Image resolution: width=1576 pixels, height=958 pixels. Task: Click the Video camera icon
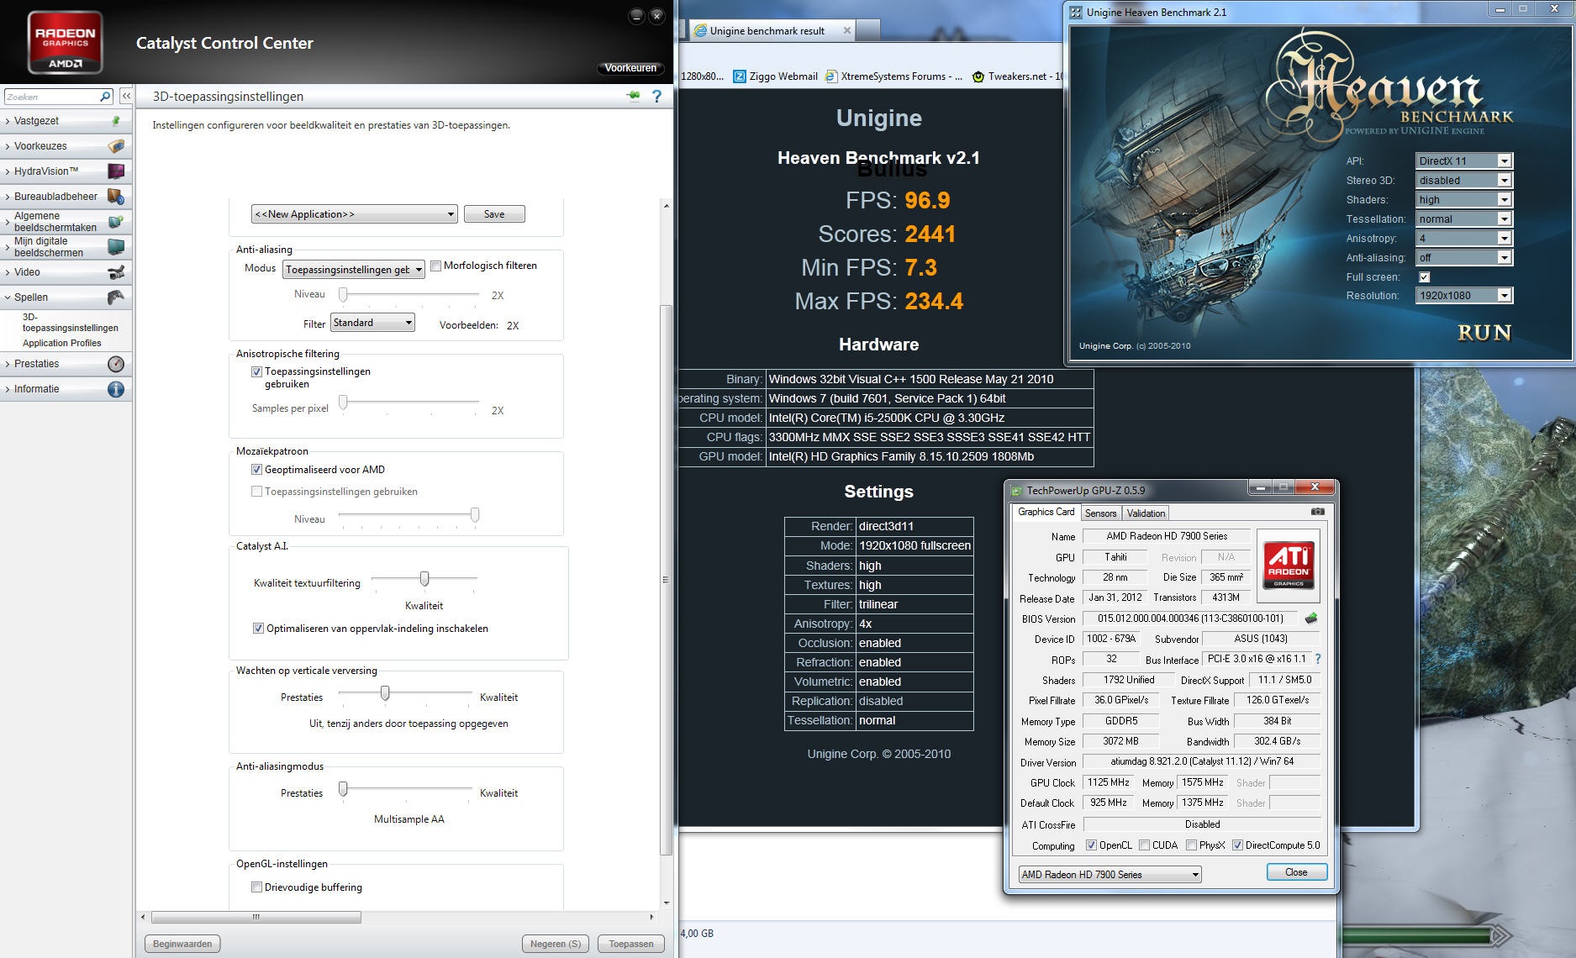pos(116,272)
